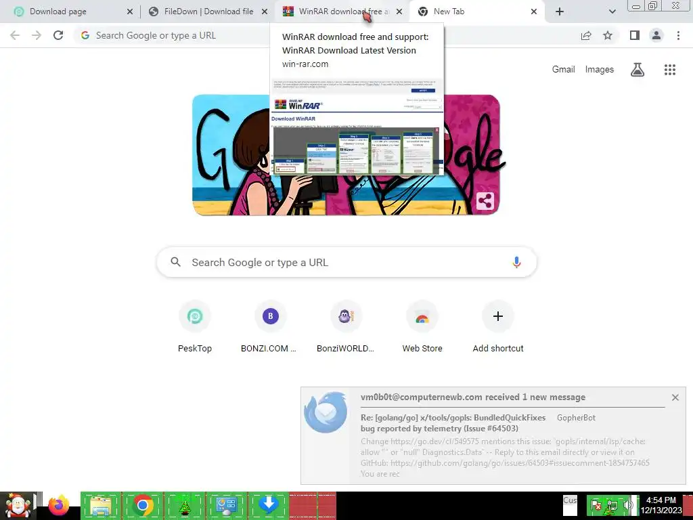The width and height of the screenshot is (693, 520).
Task: Dismiss the Thunderbird mail notification
Action: pyautogui.click(x=675, y=397)
